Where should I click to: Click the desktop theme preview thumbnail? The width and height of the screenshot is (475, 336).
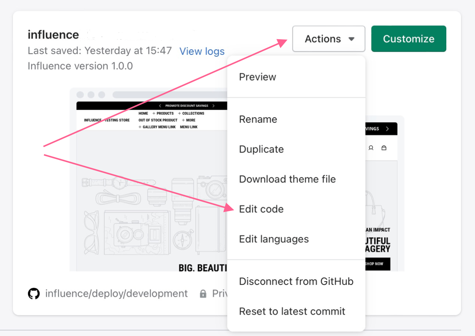click(149, 180)
